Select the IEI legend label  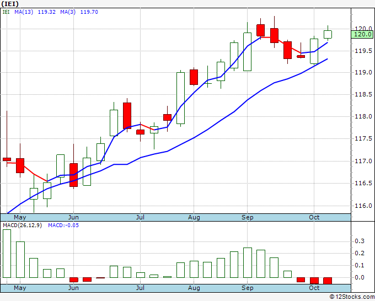pyautogui.click(x=6, y=12)
